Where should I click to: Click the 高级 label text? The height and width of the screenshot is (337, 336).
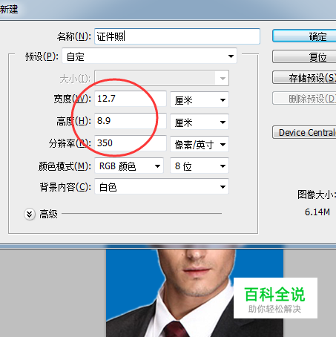pos(48,214)
